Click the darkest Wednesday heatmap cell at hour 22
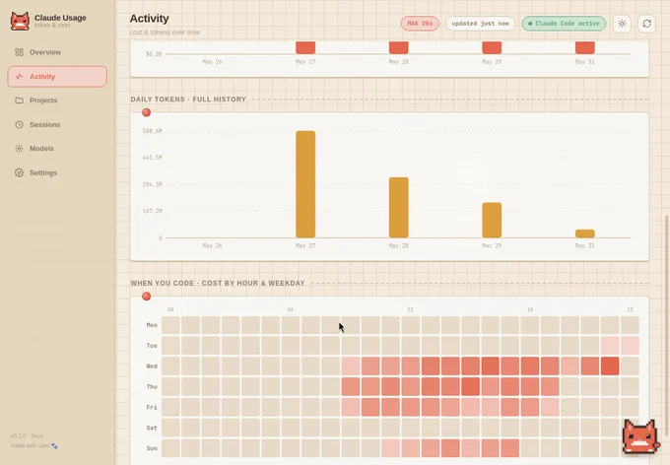 tap(610, 366)
